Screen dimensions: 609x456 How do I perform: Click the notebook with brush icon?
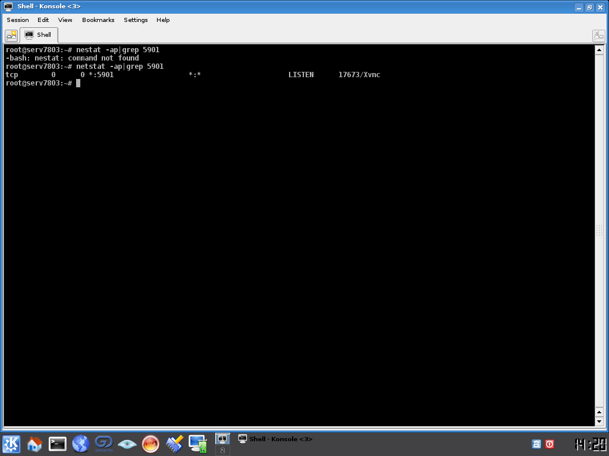pos(174,444)
